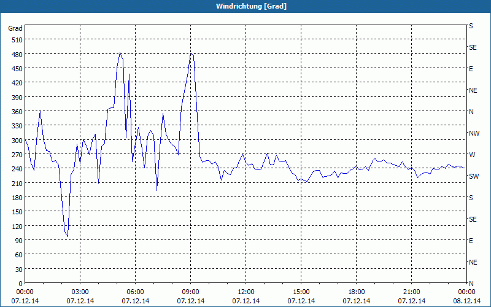Select the 270 degree axis label
The width and height of the screenshot is (491, 307).
pos(17,155)
